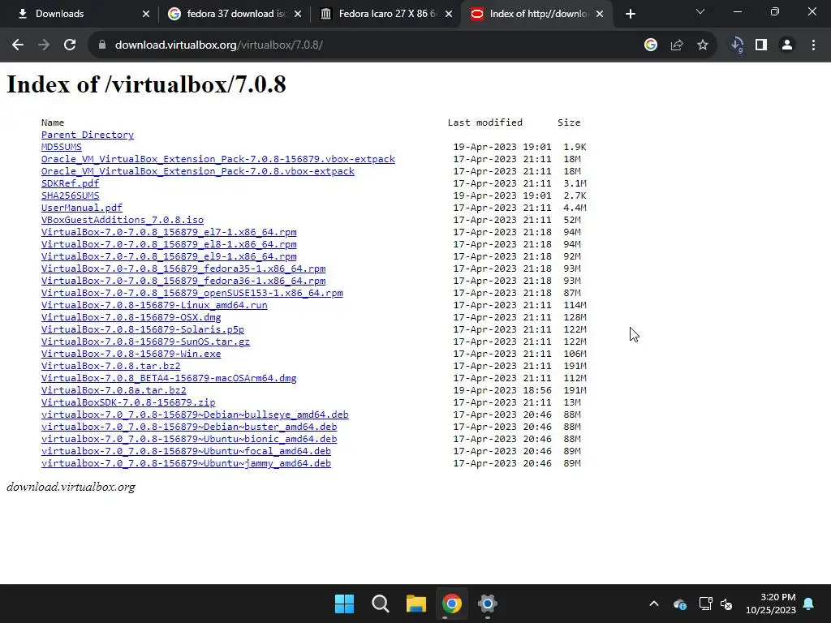
Task: Toggle the browser side panel
Action: [x=761, y=45]
